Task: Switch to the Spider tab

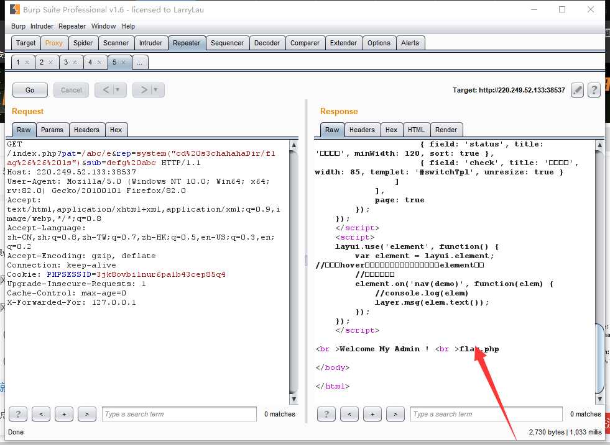Action: click(x=83, y=43)
